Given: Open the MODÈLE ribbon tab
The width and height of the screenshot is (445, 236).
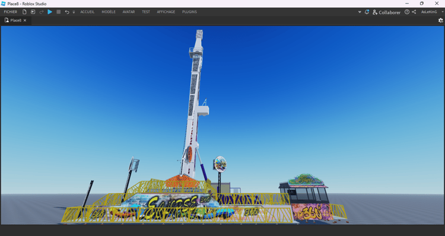Looking at the screenshot, I should pos(109,12).
